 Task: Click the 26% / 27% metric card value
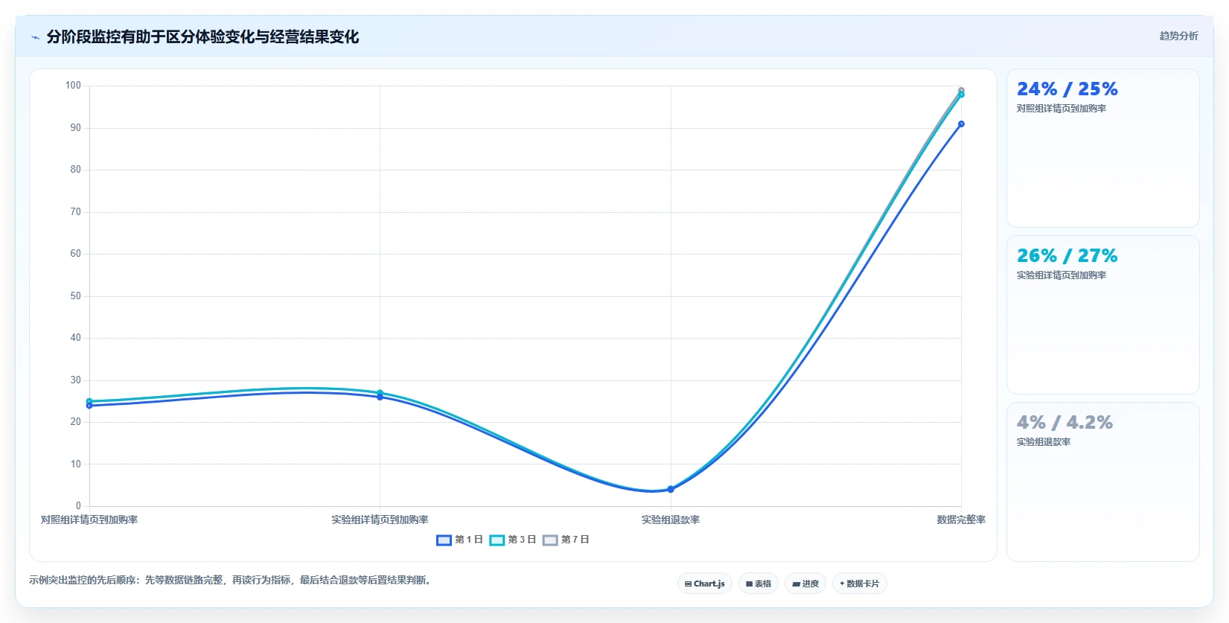click(x=1067, y=255)
